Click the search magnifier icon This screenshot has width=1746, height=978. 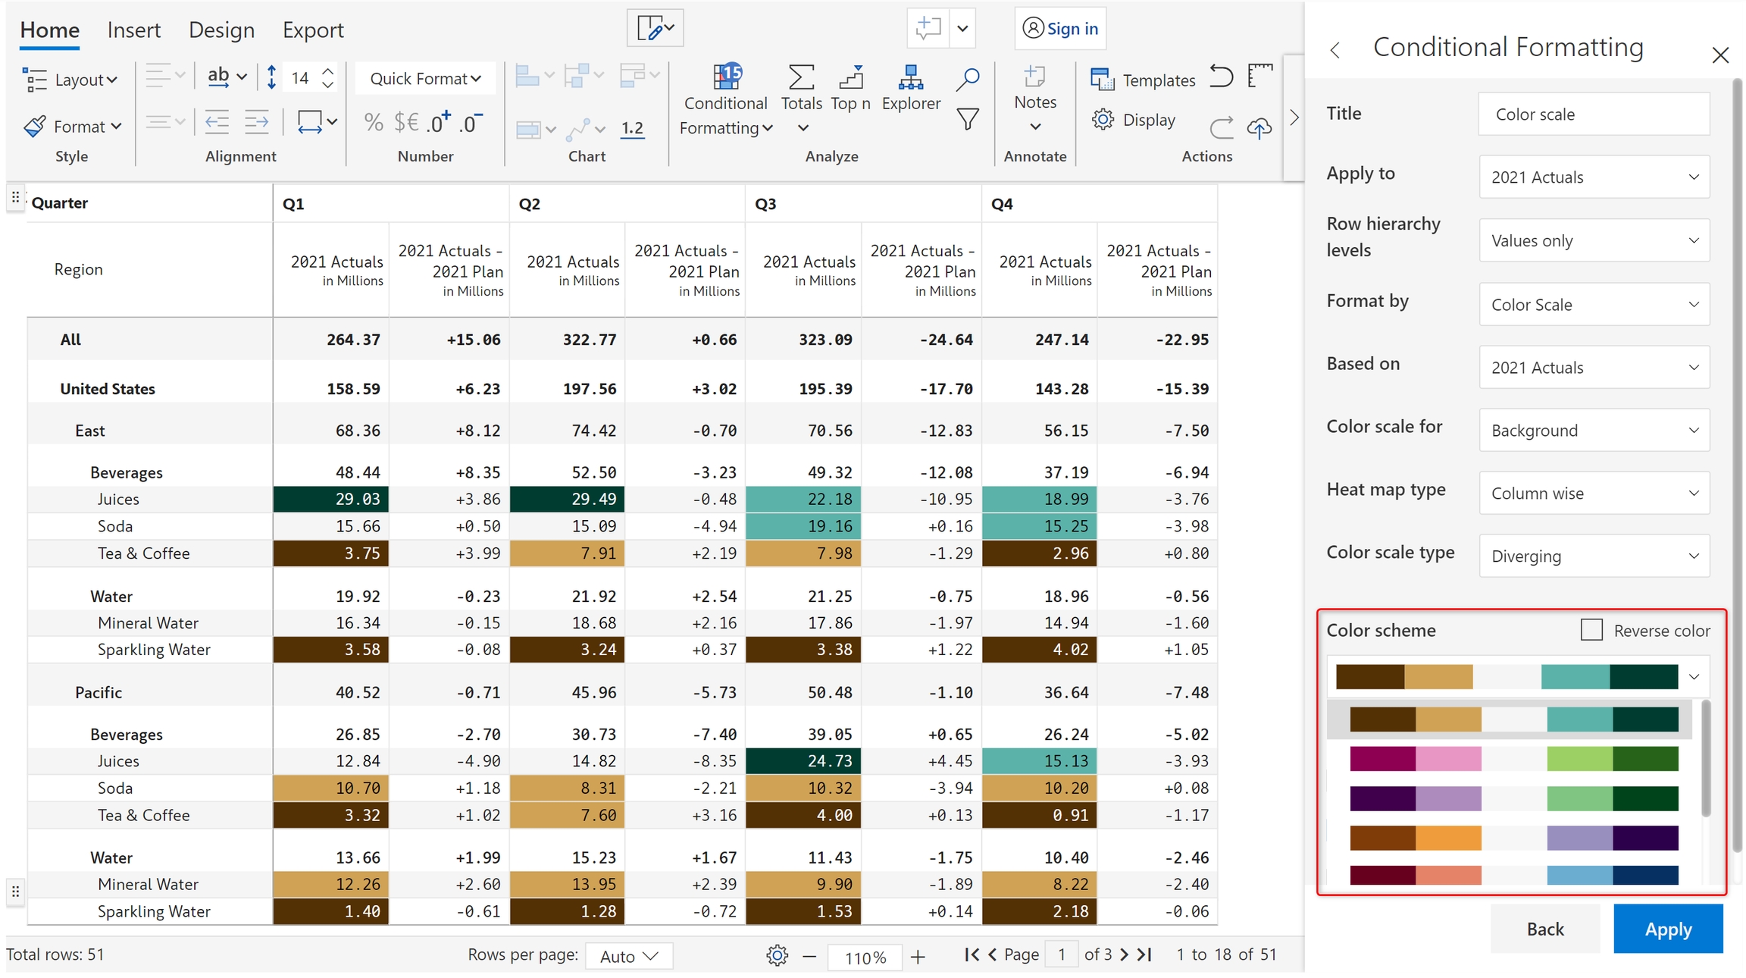pyautogui.click(x=968, y=79)
